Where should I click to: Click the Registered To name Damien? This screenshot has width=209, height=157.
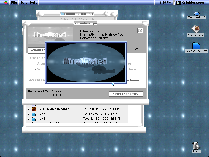(56, 91)
